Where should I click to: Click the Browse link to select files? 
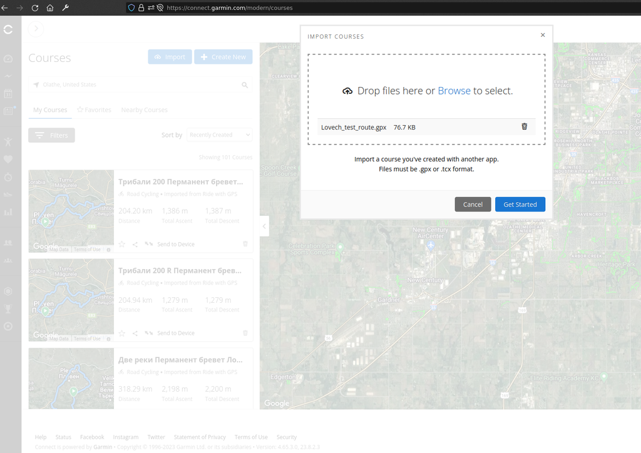[x=454, y=91]
